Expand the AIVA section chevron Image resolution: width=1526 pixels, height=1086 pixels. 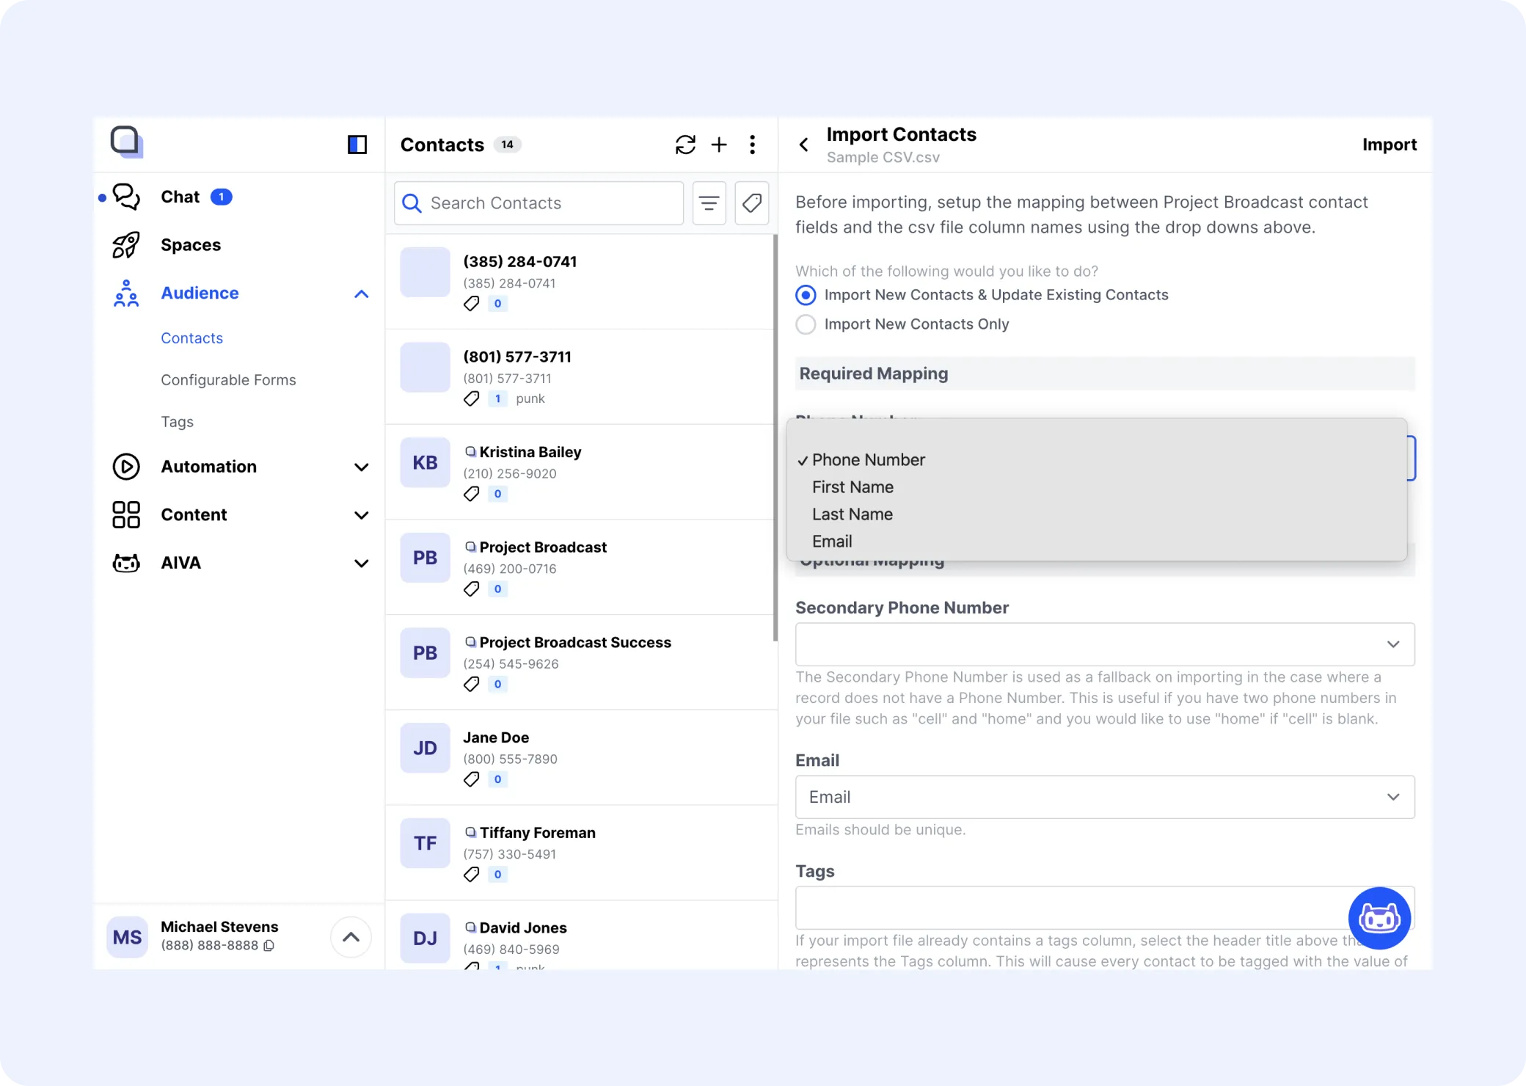(x=361, y=564)
